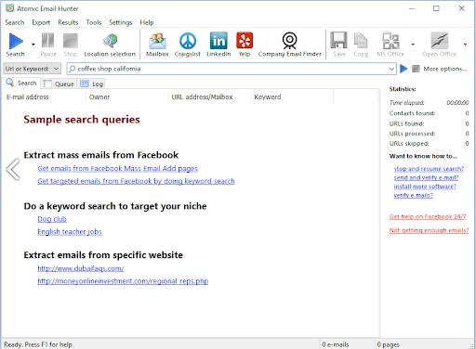
Task: Open the Craigslist search tool
Action: click(188, 45)
